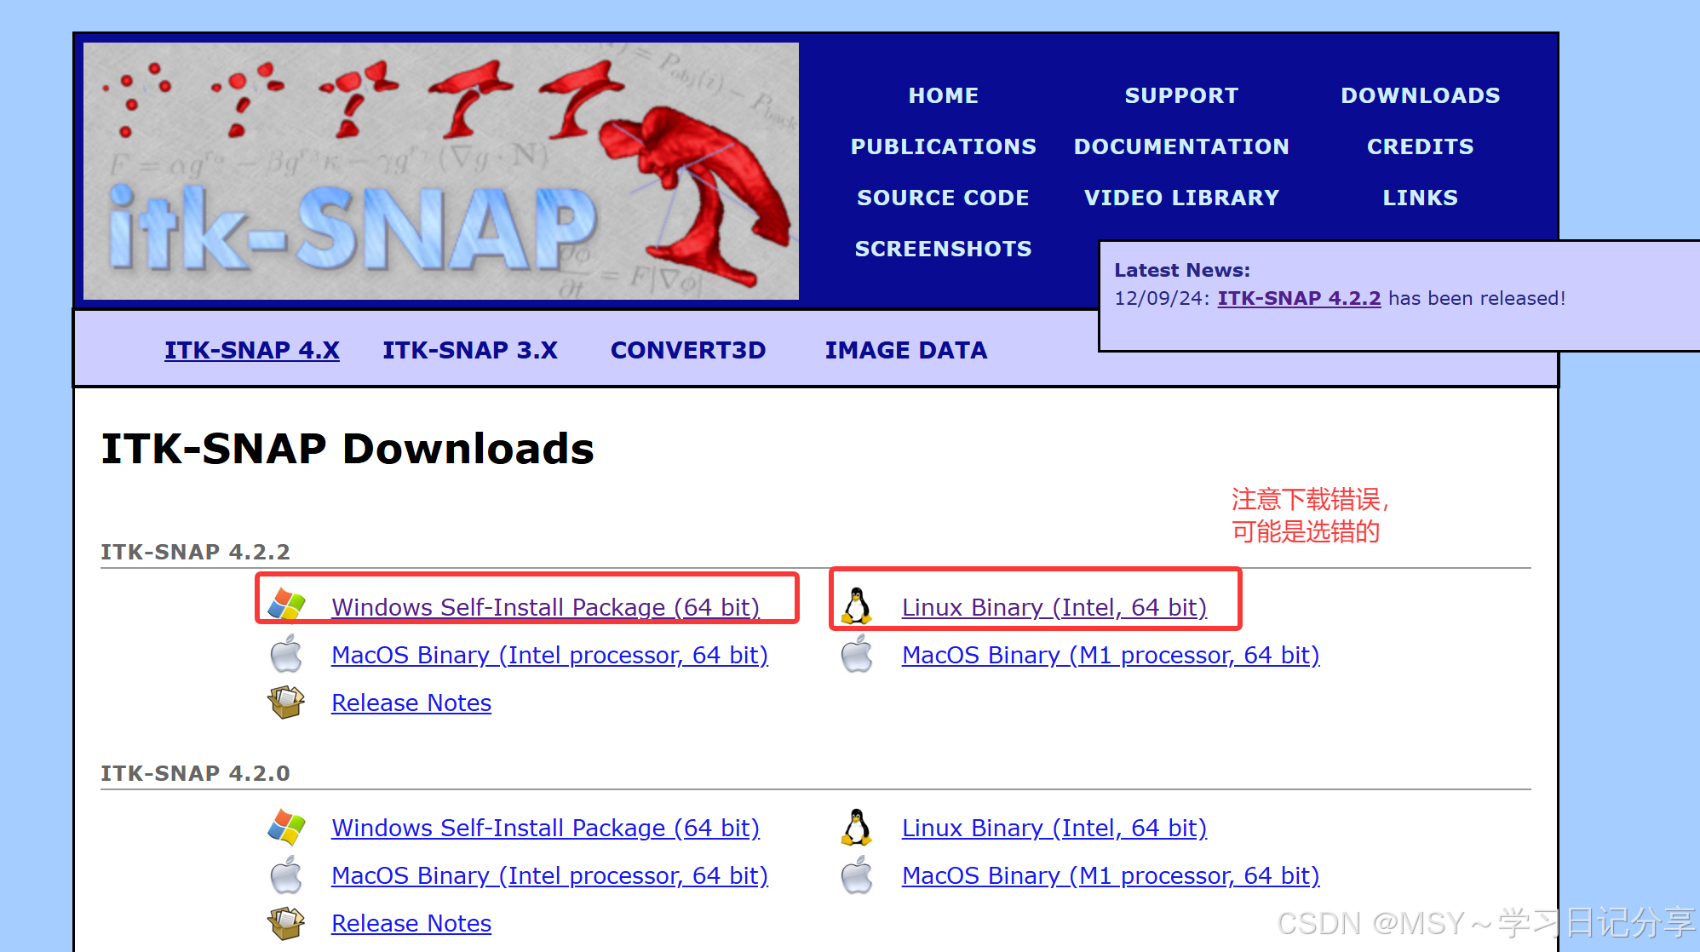This screenshot has height=952, width=1700.
Task: Open the VIDEO LIBRARY page
Action: pos(1181,198)
